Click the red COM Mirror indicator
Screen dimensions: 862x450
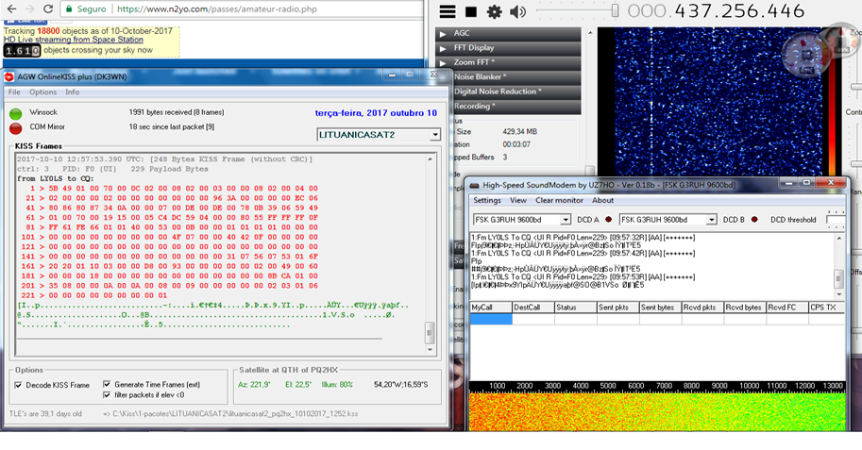[16, 126]
